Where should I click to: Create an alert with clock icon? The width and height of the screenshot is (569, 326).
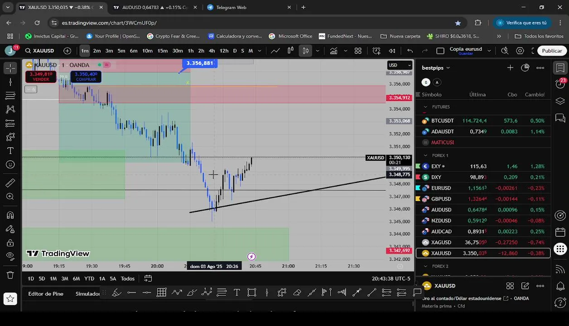pyautogui.click(x=376, y=51)
